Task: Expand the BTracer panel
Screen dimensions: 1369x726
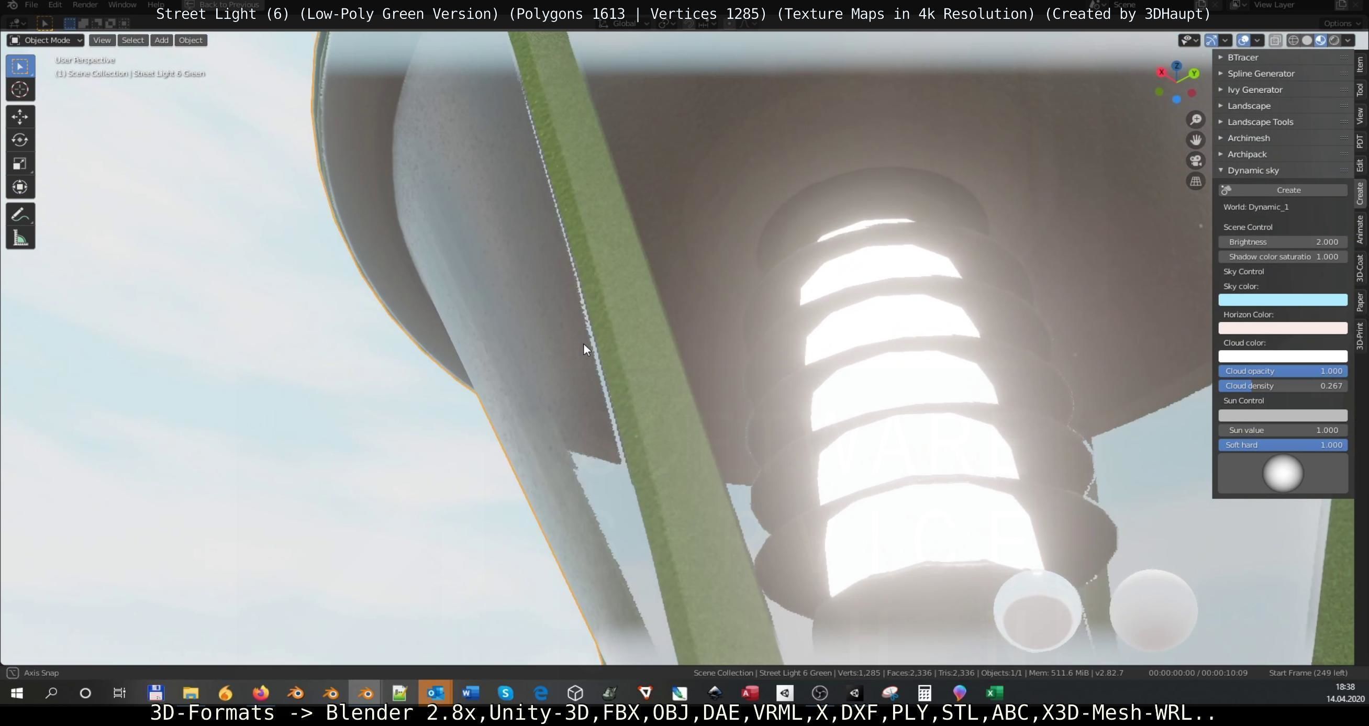Action: coord(1283,58)
